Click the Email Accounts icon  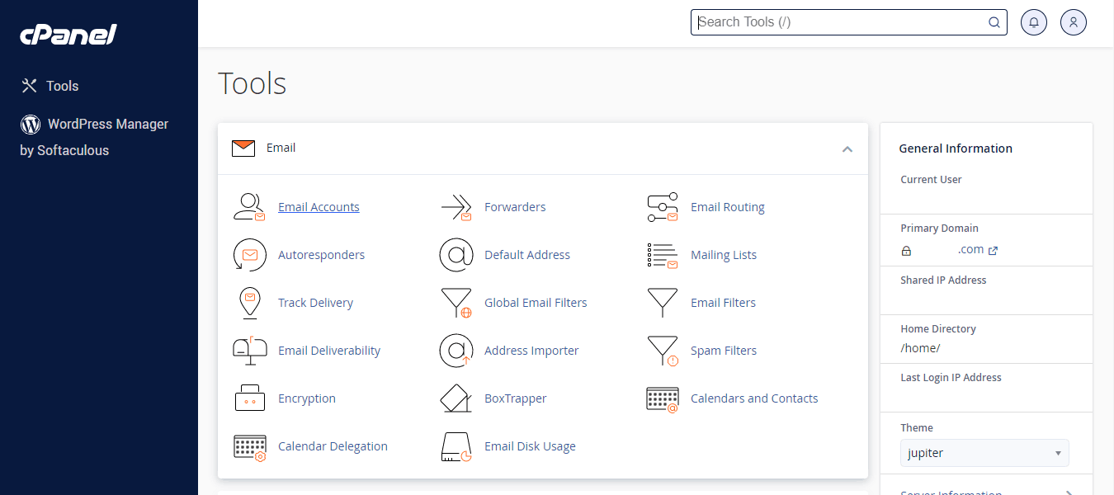(x=249, y=207)
